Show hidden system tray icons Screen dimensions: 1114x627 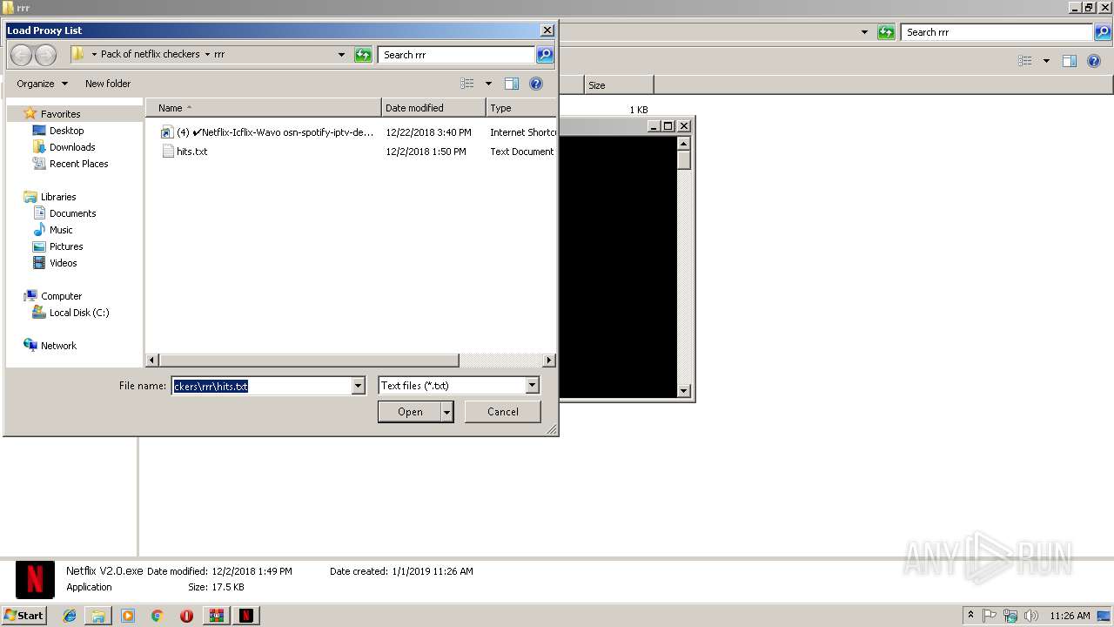[971, 616]
